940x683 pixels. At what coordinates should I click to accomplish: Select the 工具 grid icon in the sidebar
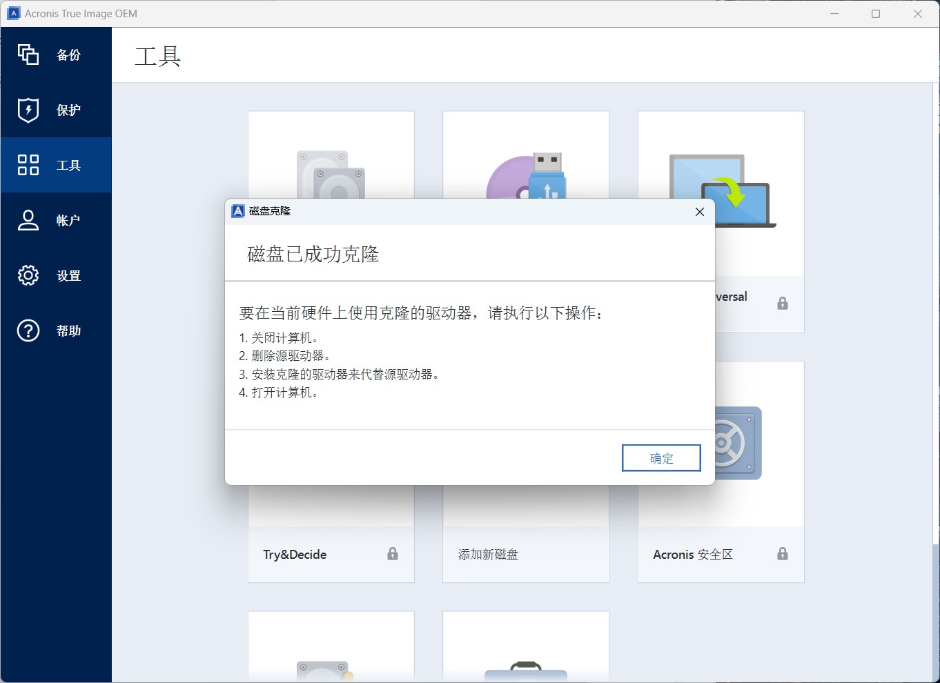point(28,165)
